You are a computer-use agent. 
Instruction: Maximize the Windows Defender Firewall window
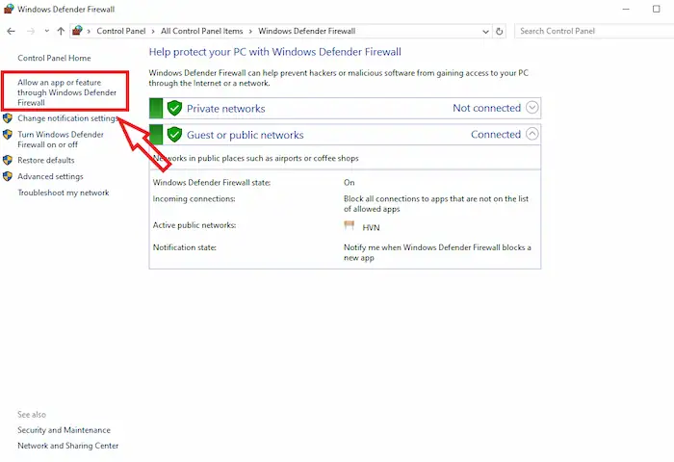pyautogui.click(x=656, y=9)
